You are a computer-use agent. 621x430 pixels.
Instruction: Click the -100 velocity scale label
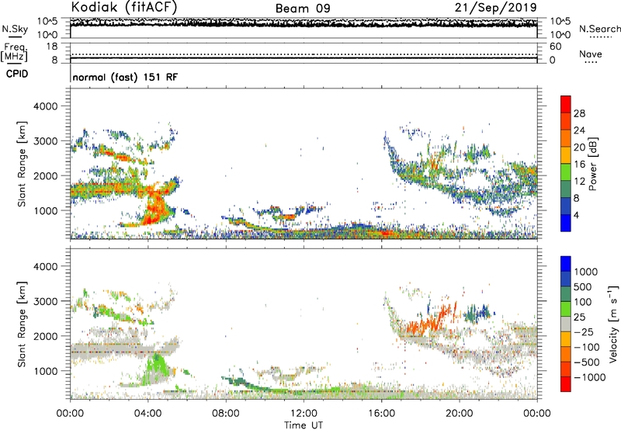tap(586, 347)
